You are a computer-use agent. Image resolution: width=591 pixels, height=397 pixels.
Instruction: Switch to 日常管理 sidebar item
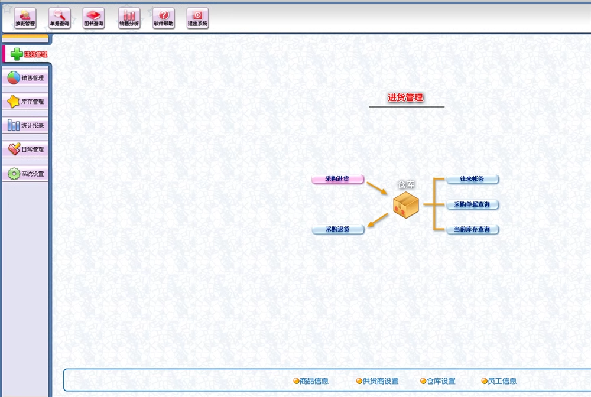click(x=25, y=149)
